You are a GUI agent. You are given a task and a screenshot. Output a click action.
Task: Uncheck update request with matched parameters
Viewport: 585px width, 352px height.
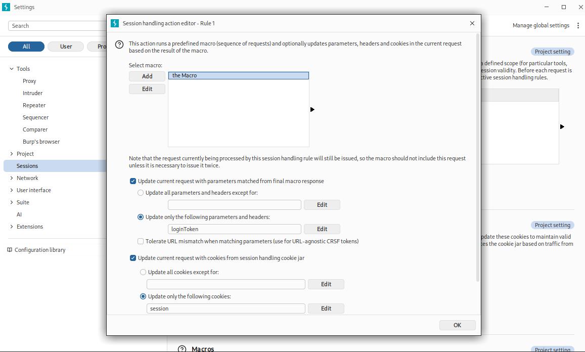133,181
